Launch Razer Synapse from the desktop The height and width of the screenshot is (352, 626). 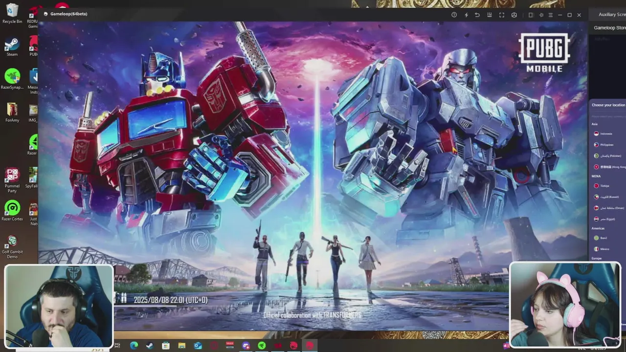click(x=12, y=79)
